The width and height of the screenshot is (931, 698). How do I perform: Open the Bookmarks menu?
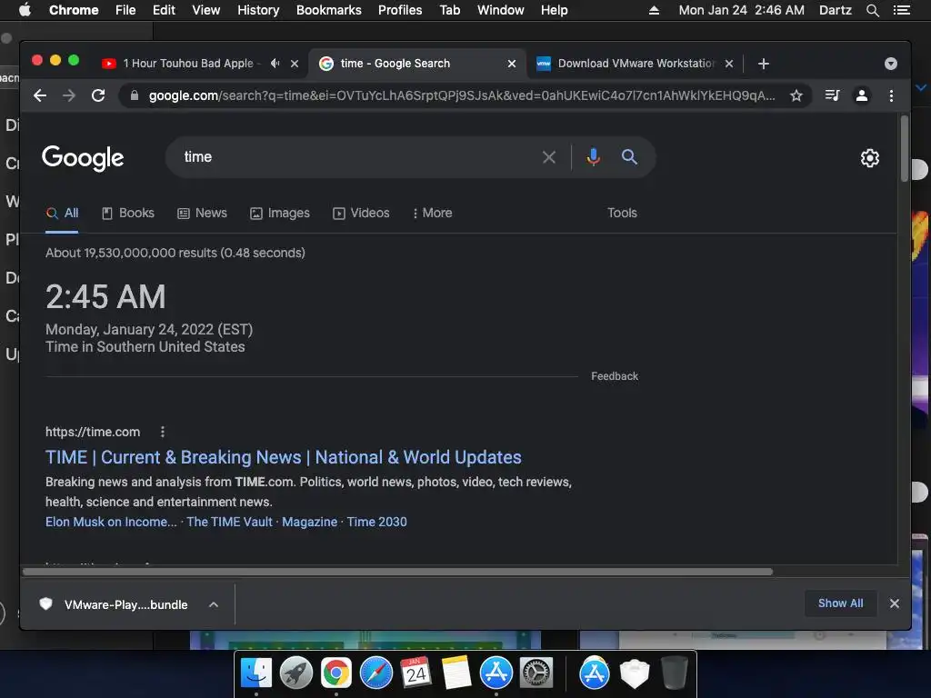(329, 10)
